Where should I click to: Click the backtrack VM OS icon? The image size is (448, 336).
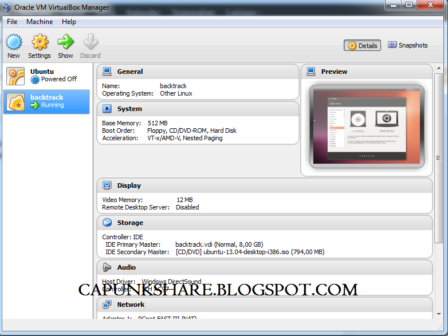[15, 102]
